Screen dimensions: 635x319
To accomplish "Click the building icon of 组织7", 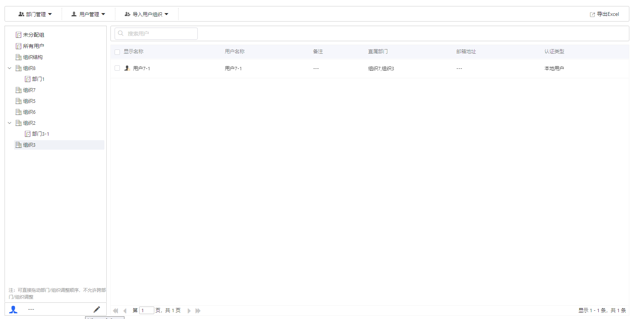I will click(x=19, y=90).
